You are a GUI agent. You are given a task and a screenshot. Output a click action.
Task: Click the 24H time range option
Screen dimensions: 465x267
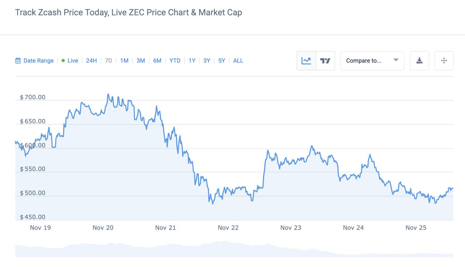[x=91, y=61]
